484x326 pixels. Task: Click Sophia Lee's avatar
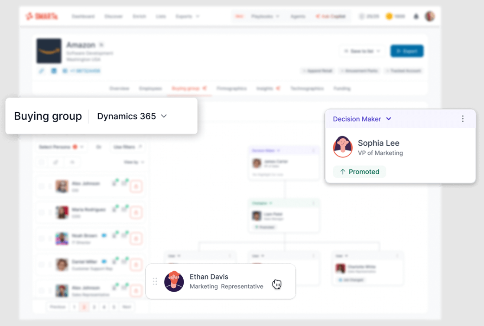pyautogui.click(x=343, y=147)
